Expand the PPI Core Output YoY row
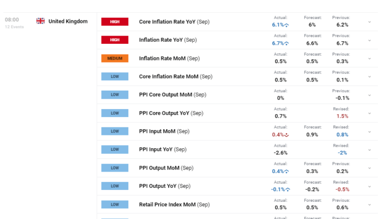The image size is (383, 219). click(369, 113)
